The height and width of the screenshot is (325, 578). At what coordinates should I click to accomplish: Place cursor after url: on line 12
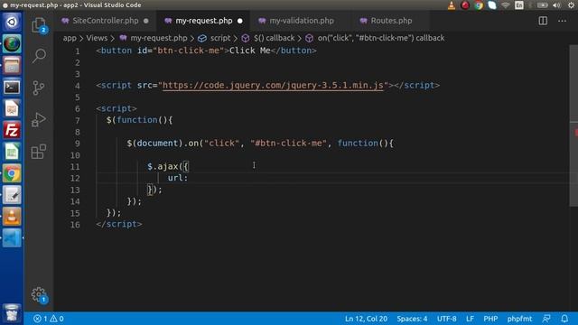coord(189,178)
